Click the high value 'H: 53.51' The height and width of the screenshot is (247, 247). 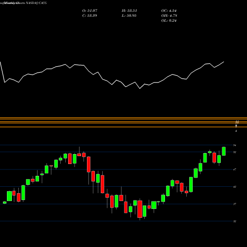pos(129,11)
